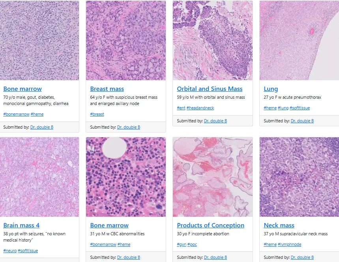
Task: Click the Products of Conception slide image
Action: point(213,177)
